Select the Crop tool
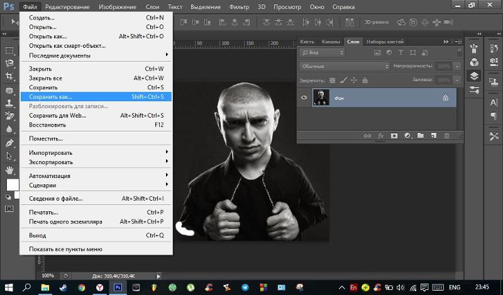This screenshot has height=295, width=503. point(9,76)
